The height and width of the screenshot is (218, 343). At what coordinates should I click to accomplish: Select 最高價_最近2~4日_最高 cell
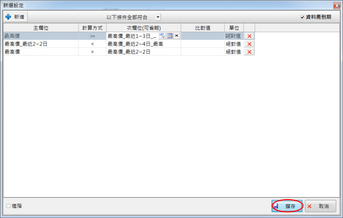(x=143, y=44)
